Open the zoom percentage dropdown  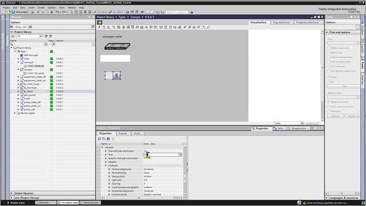coord(302,123)
